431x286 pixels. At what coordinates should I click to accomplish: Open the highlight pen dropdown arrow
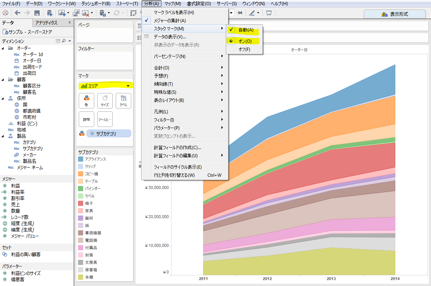tap(258, 13)
